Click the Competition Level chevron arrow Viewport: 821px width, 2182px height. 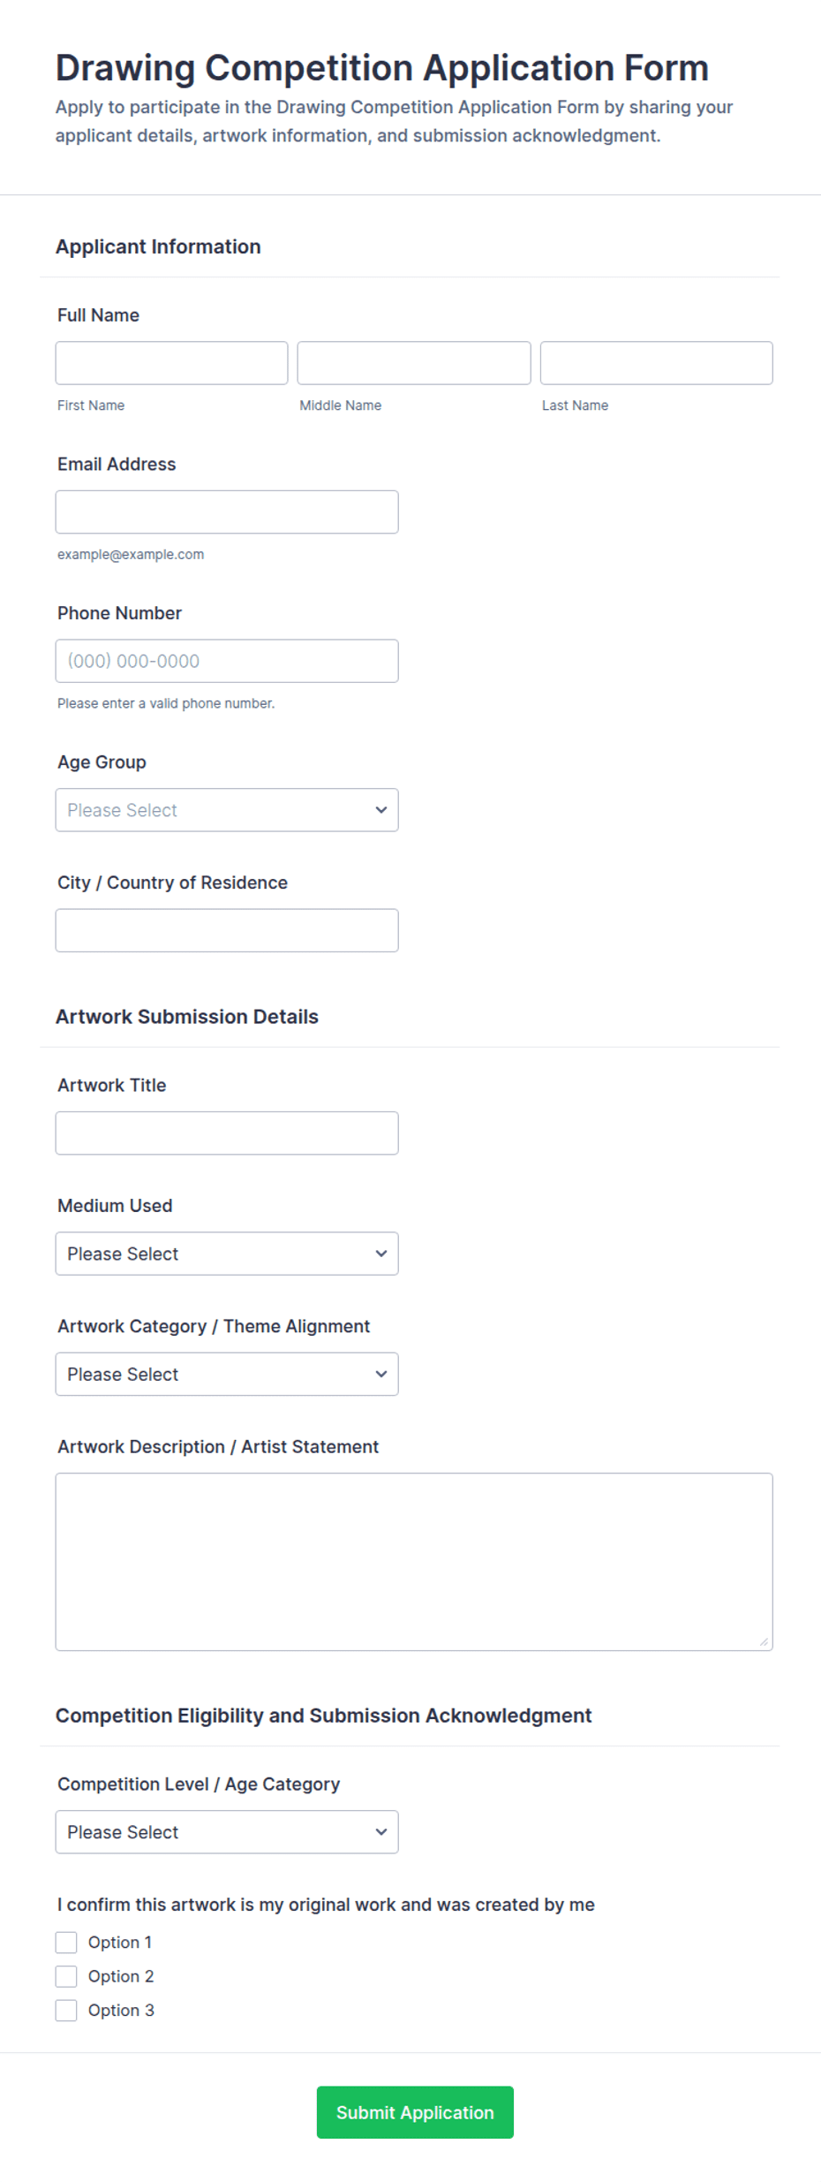[x=381, y=1832]
